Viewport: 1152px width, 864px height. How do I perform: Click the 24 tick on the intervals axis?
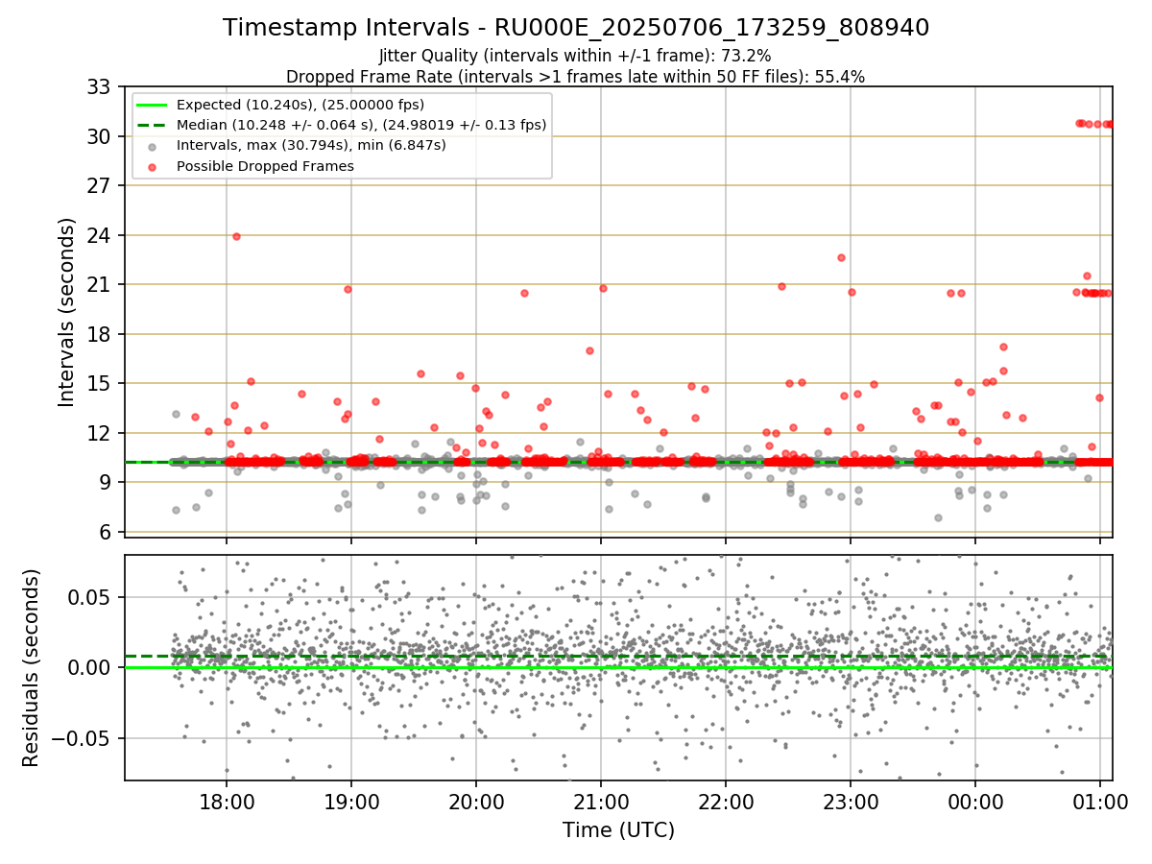pyautogui.click(x=101, y=235)
